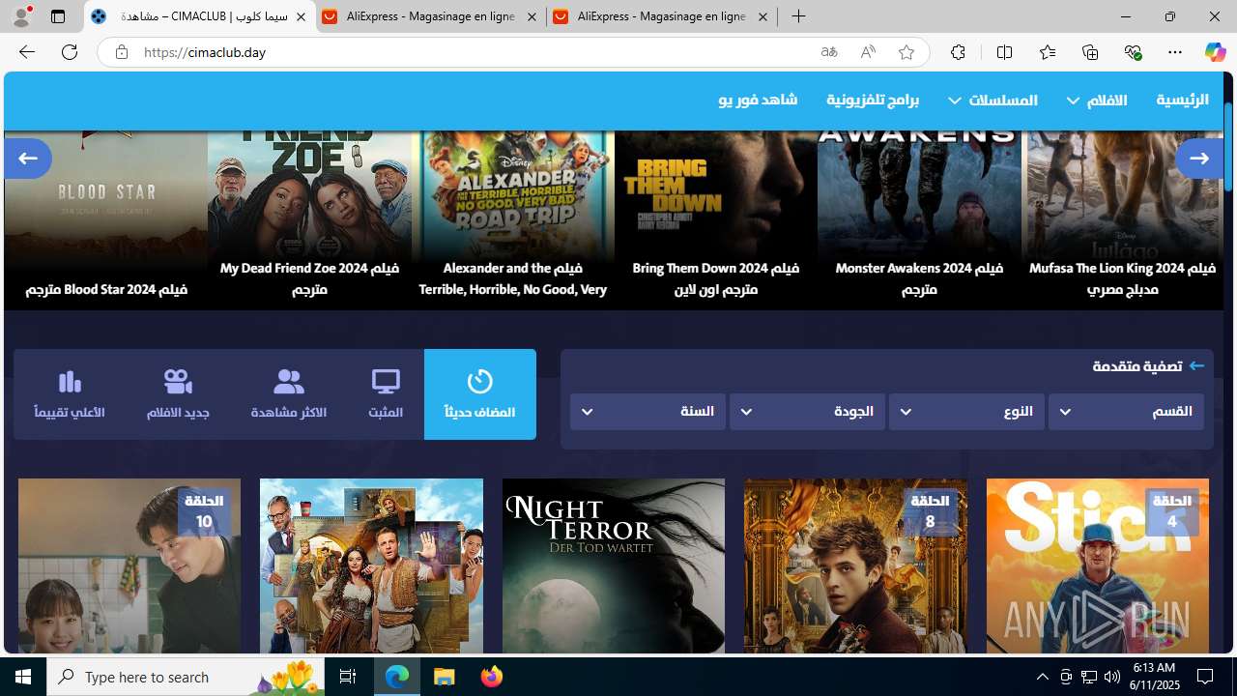Open برامج تلفزيونية TV programs

coord(873,101)
